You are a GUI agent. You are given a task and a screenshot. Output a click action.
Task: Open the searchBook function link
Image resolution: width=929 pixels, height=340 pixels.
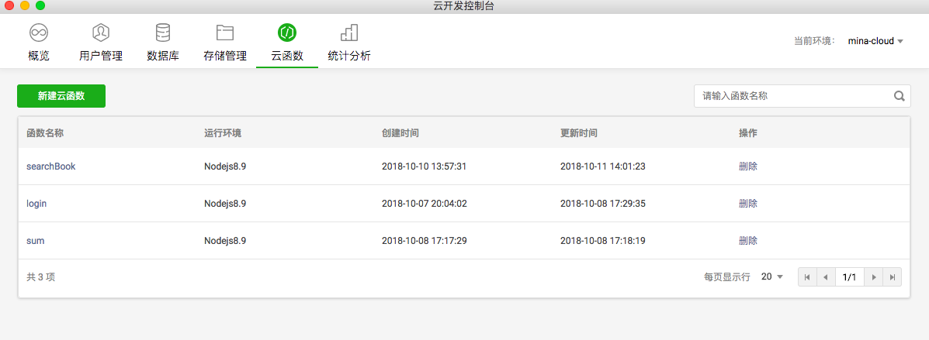(51, 167)
